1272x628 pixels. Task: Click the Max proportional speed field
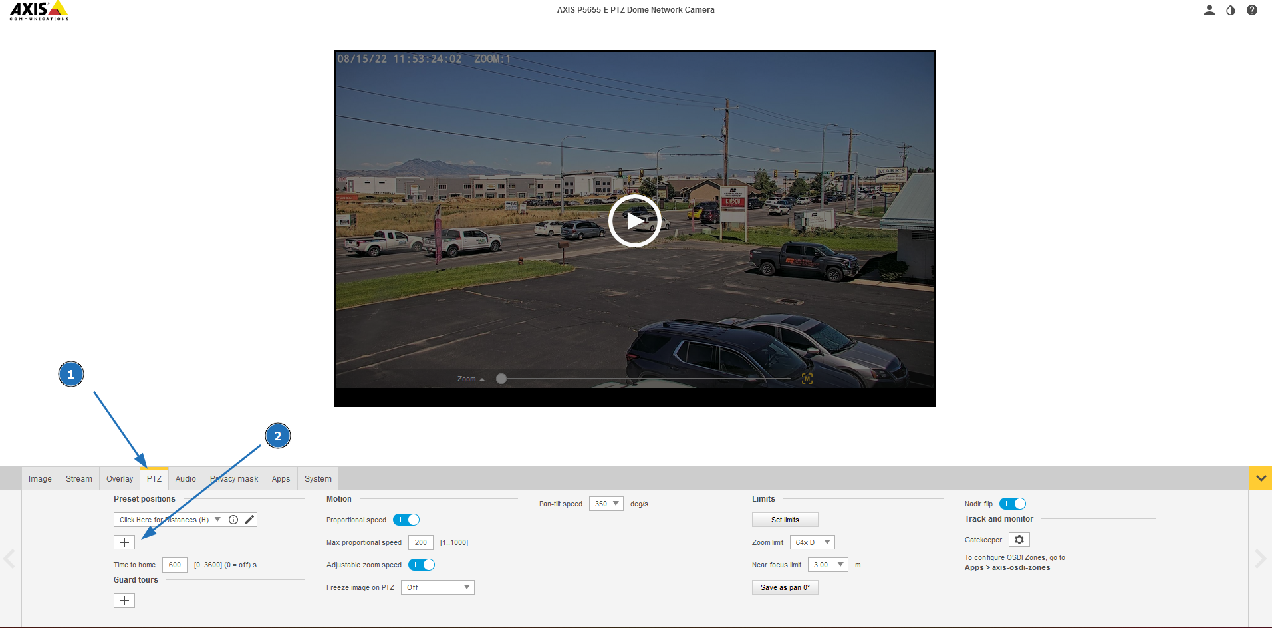(x=421, y=542)
